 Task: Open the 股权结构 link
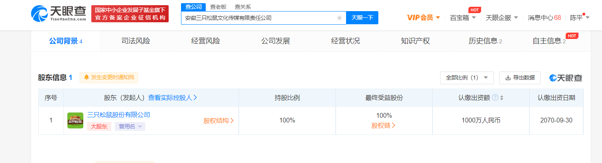click(218, 121)
